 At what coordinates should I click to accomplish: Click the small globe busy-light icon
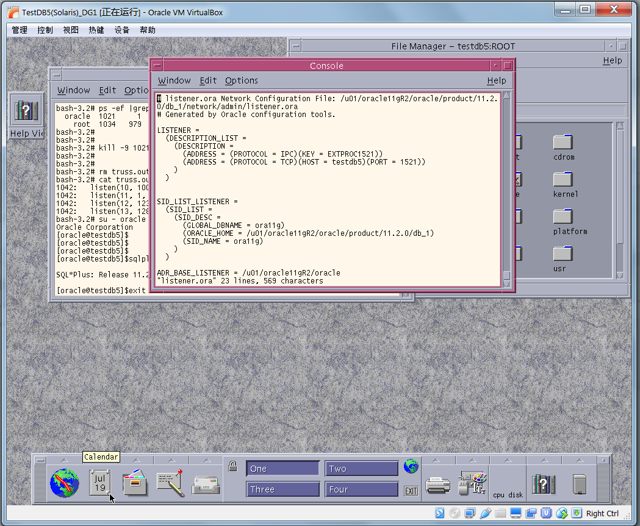tap(411, 466)
